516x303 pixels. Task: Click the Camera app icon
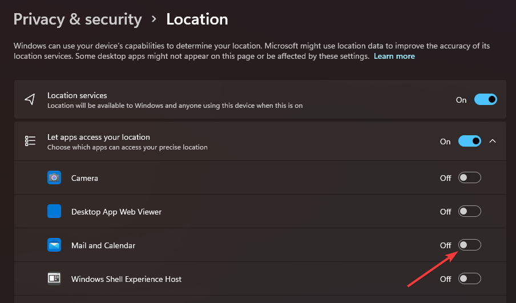(x=54, y=178)
